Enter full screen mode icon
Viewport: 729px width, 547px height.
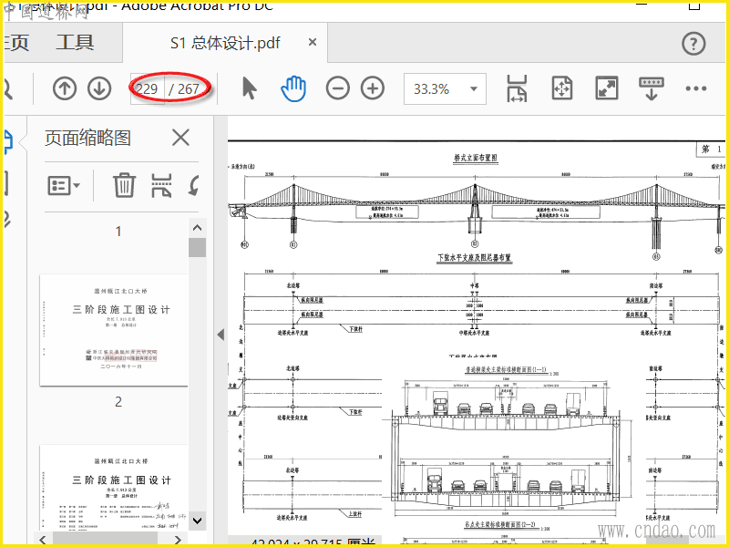(x=607, y=88)
